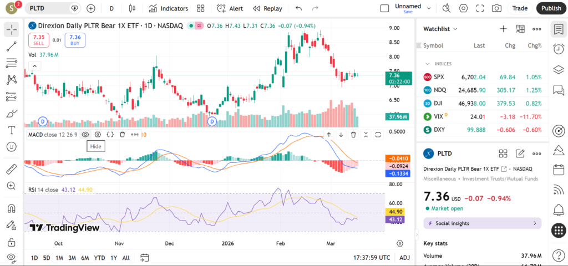Viewport: 568px width, 266px height.
Task: Select the YTD time range
Action: click(x=99, y=258)
